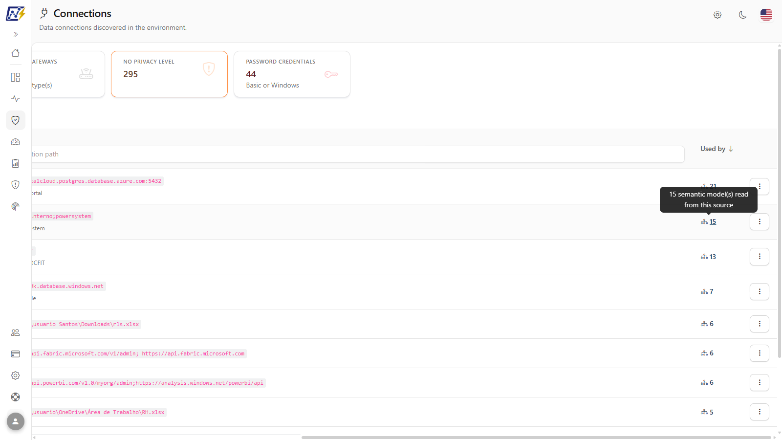Viewport: 782px width, 440px height.
Task: Change language via US flag icon
Action: click(x=766, y=15)
